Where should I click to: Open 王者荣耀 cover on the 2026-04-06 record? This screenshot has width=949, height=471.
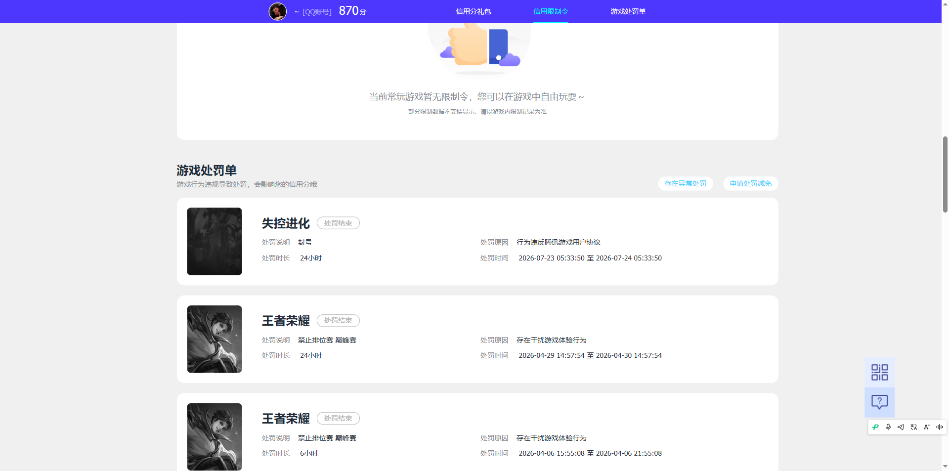point(215,437)
